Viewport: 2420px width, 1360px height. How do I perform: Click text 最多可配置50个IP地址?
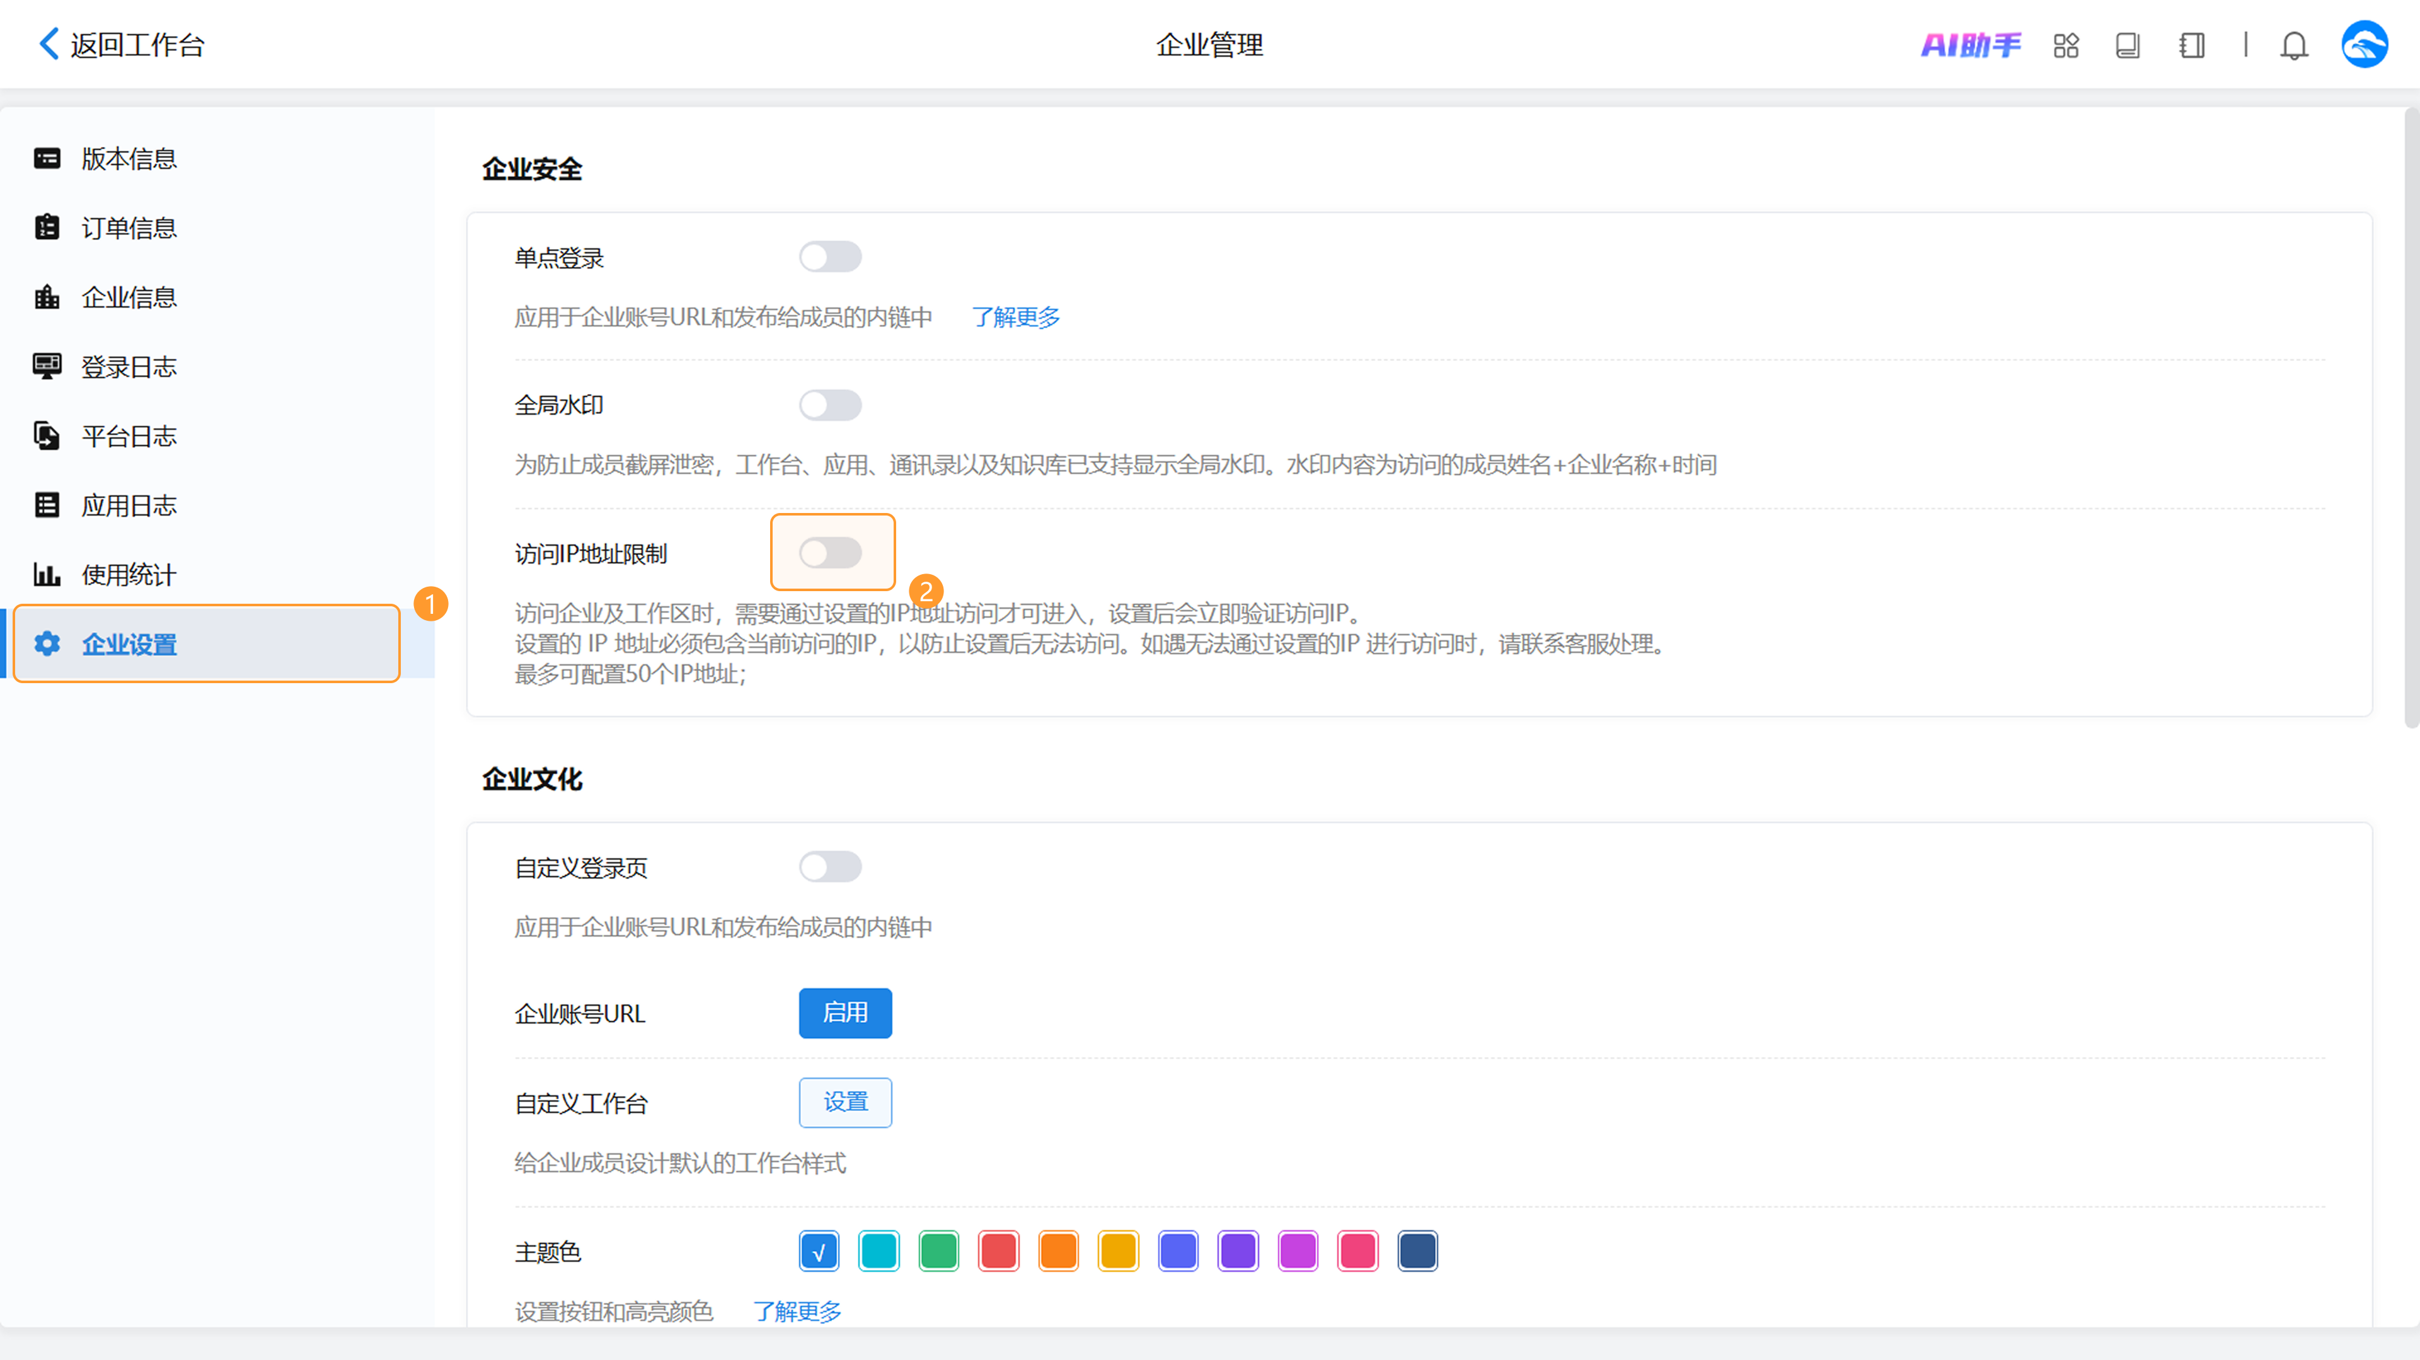(630, 674)
